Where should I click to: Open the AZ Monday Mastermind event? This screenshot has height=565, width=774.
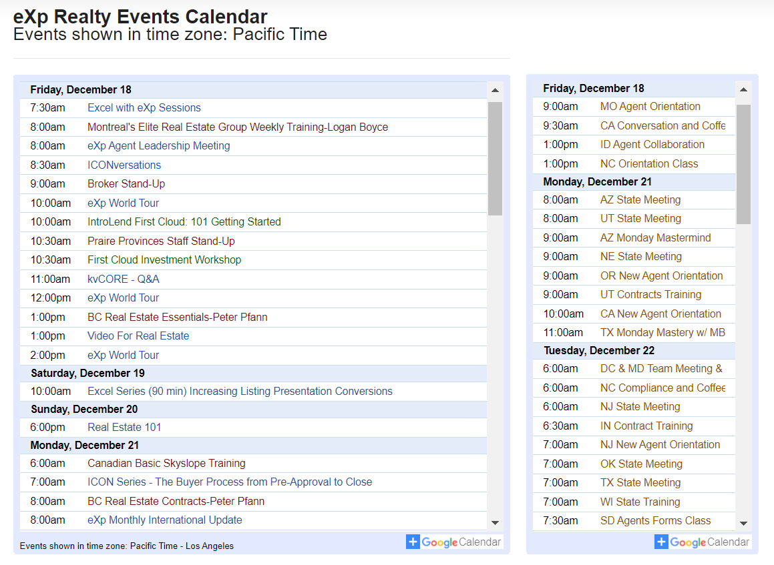tap(656, 237)
